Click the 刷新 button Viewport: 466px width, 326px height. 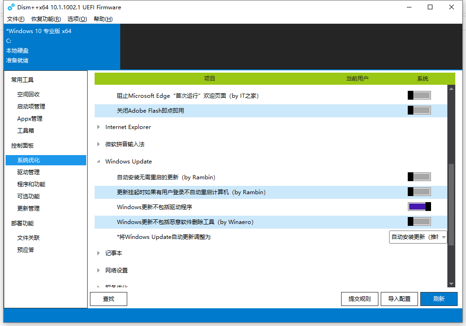(x=439, y=299)
